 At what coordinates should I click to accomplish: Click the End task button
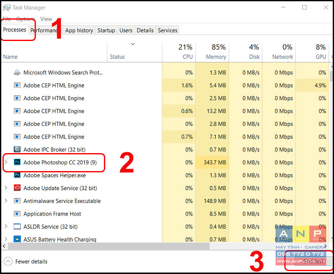pyautogui.click(x=314, y=261)
